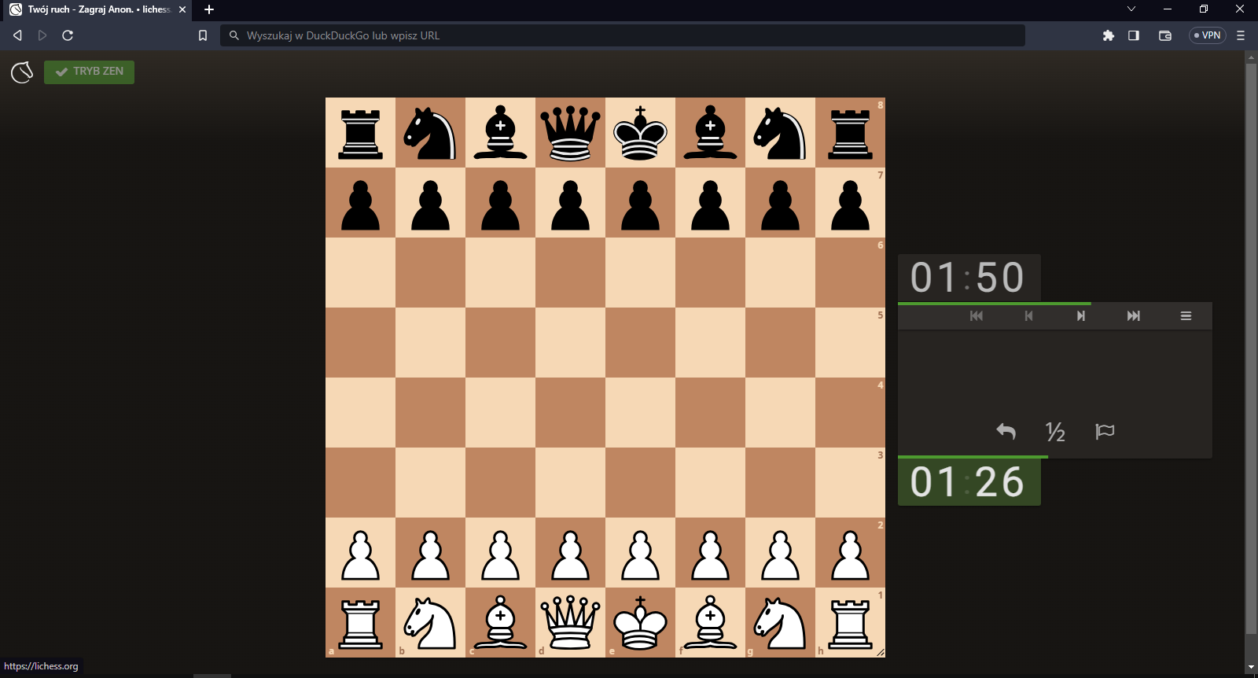This screenshot has height=678, width=1258.
Task: Expand the tab search dropdown chevron
Action: tap(1131, 9)
